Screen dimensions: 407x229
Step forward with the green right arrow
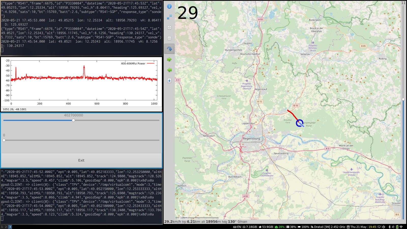coord(169,59)
